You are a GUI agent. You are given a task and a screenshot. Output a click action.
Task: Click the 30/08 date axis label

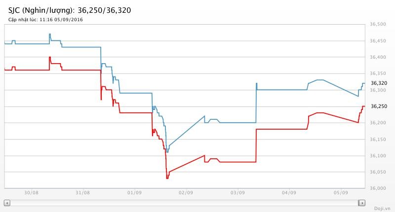tap(31, 193)
